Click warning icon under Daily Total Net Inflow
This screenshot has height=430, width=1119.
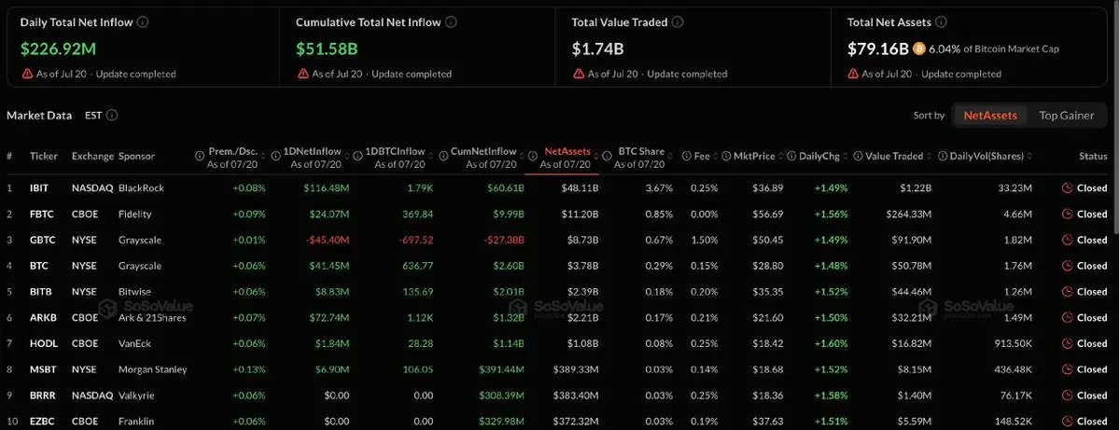click(x=27, y=74)
